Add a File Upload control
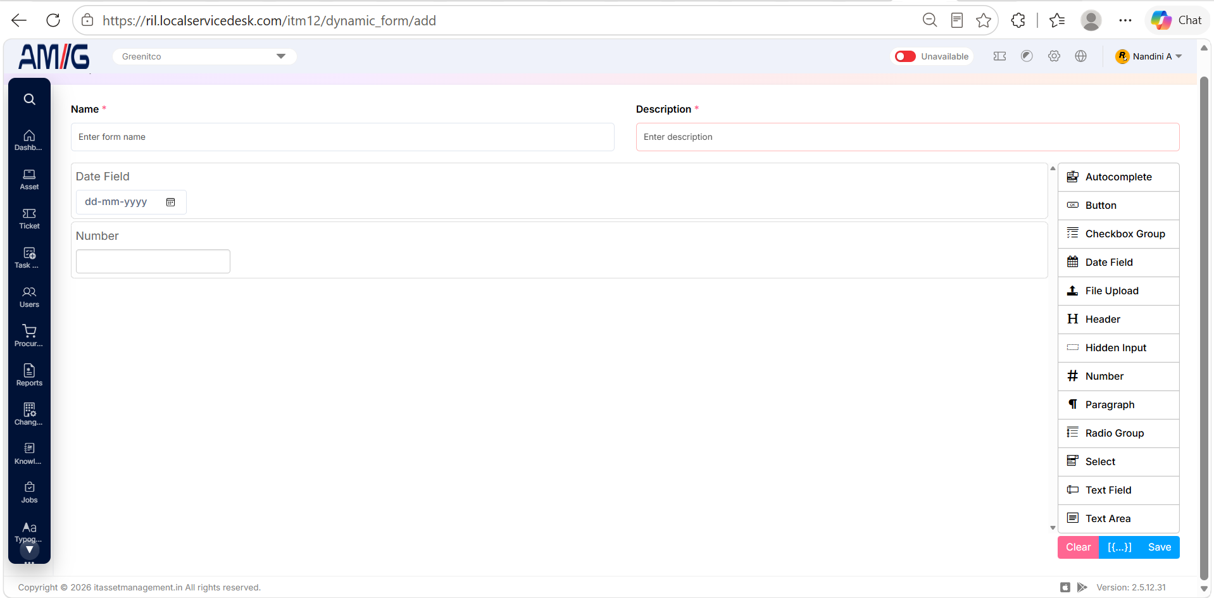This screenshot has height=598, width=1214. point(1118,291)
